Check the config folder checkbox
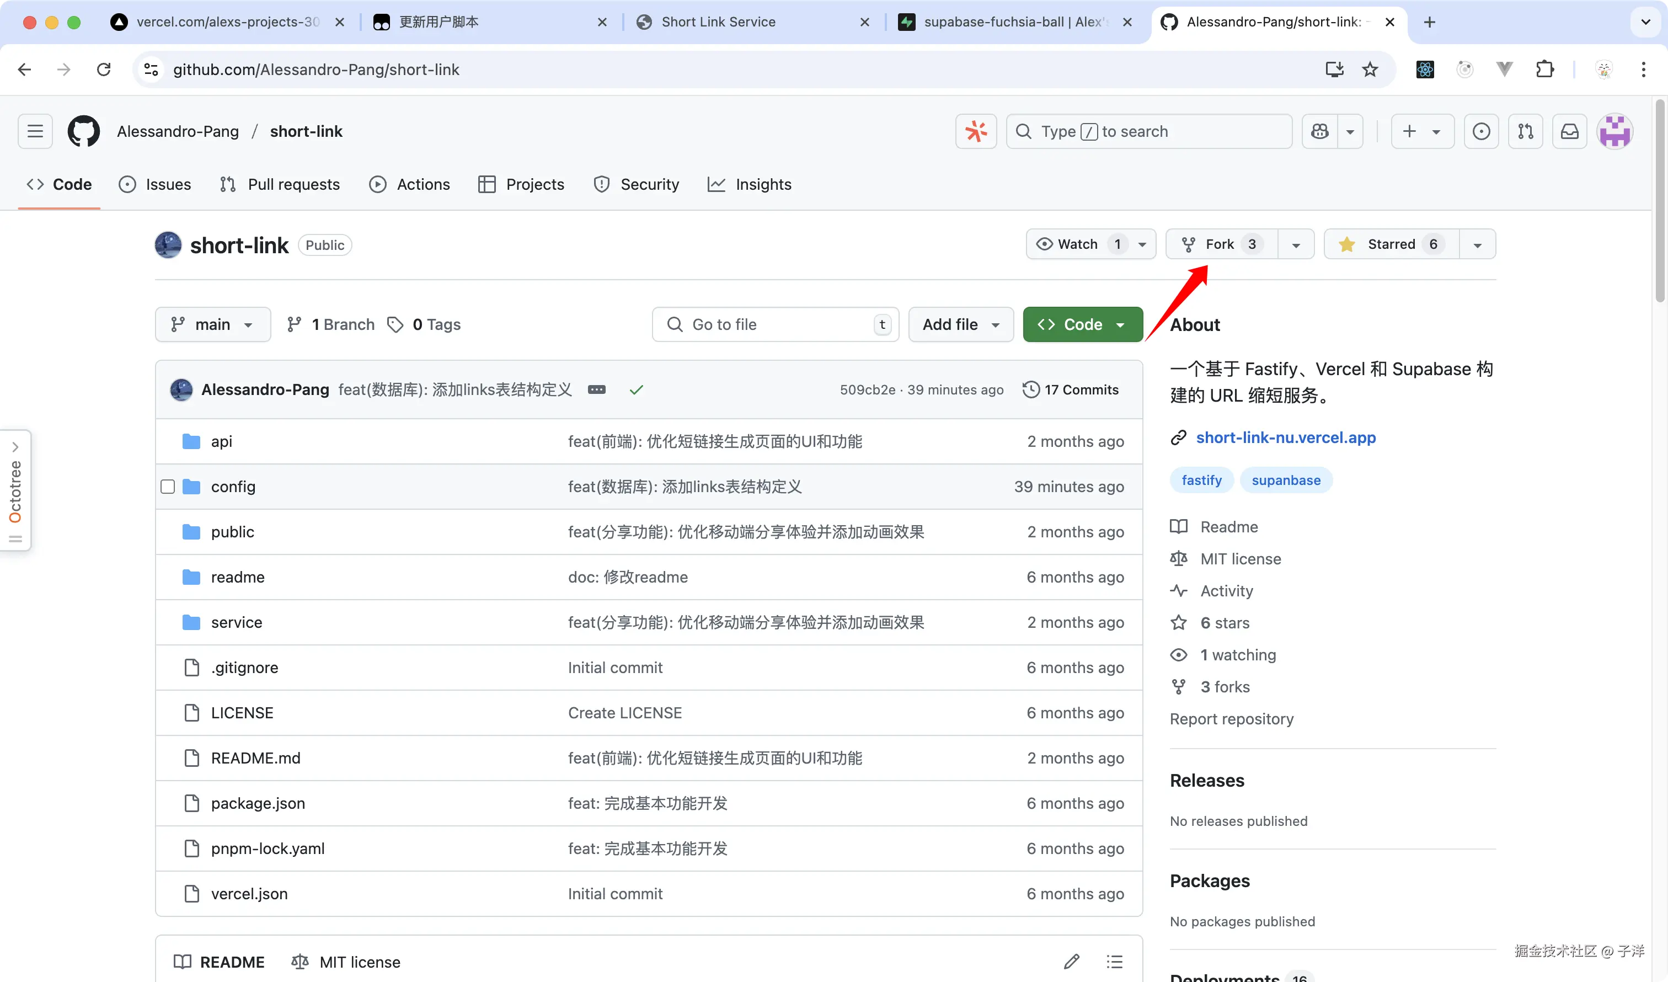Screen dimensions: 1668x982 click(168, 487)
